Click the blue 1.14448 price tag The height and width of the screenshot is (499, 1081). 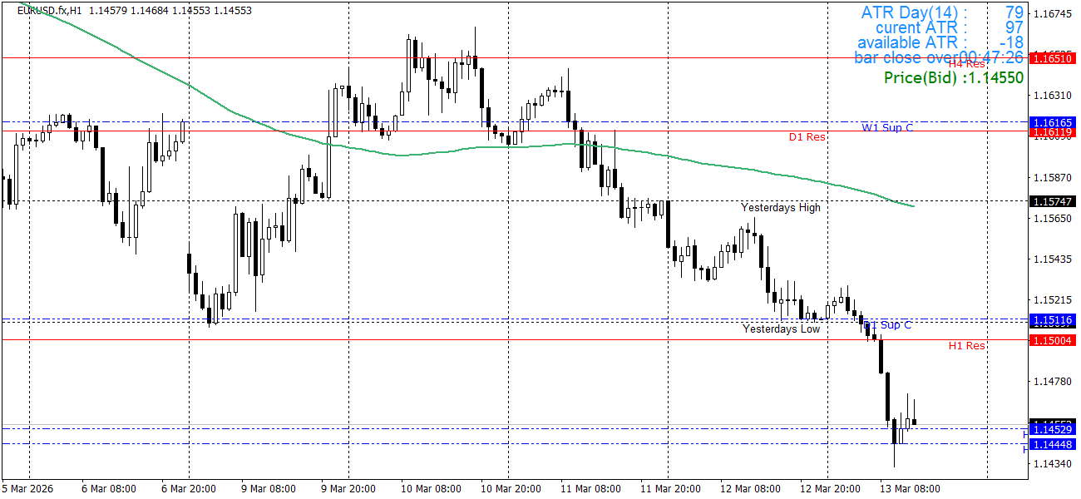coord(1051,444)
